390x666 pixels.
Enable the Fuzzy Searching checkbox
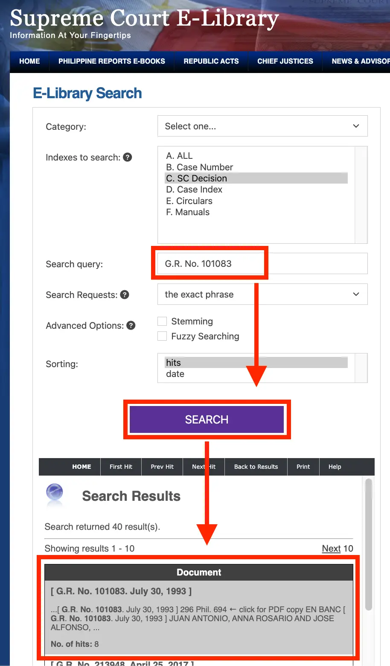point(162,336)
